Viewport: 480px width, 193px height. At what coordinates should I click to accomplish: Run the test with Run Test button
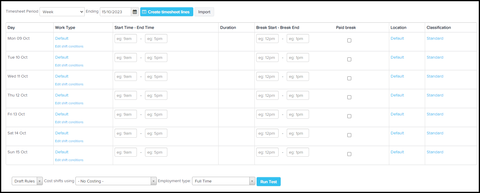pos(269,182)
